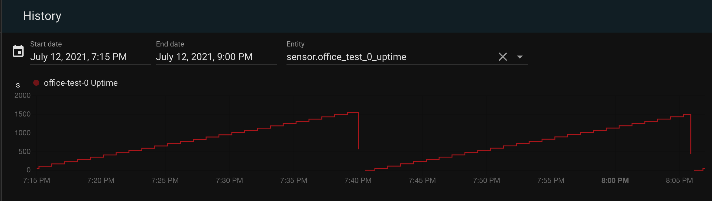Select the 7:15 PM time axis label
The width and height of the screenshot is (712, 201).
coord(37,180)
